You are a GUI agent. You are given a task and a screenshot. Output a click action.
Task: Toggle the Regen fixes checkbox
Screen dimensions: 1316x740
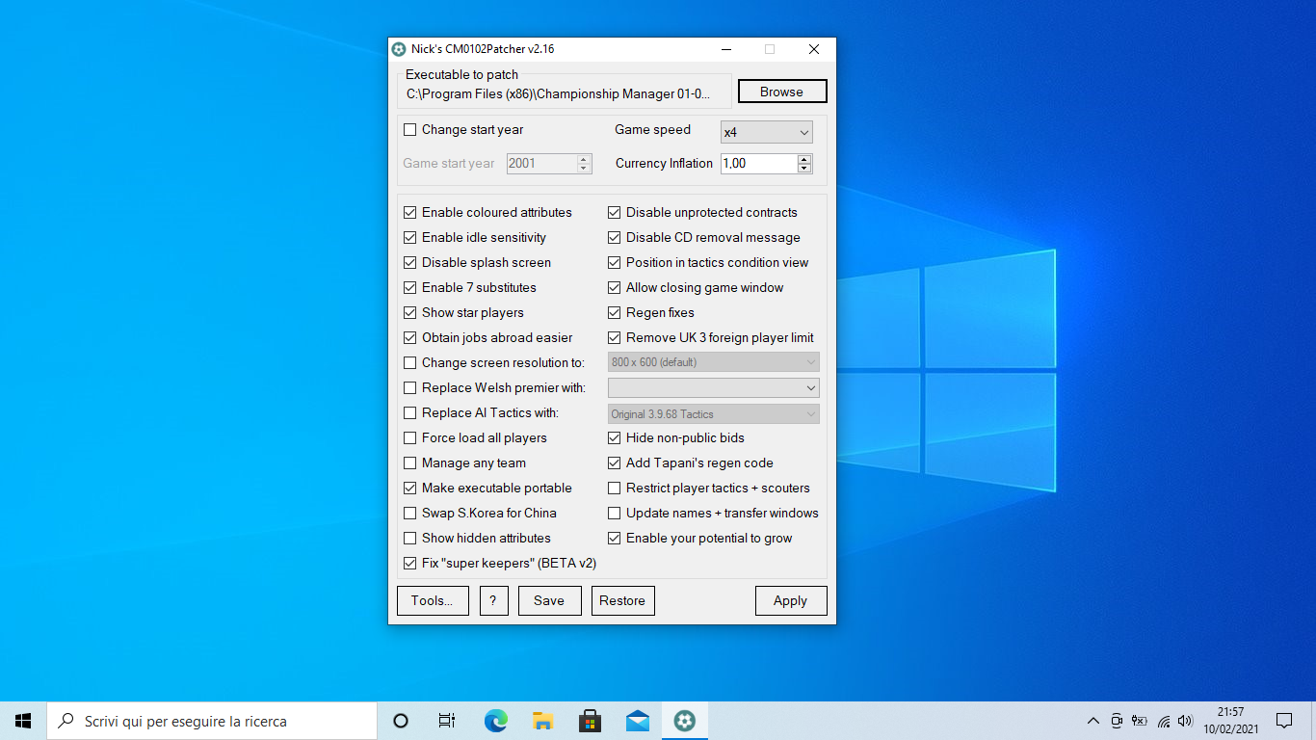615,313
